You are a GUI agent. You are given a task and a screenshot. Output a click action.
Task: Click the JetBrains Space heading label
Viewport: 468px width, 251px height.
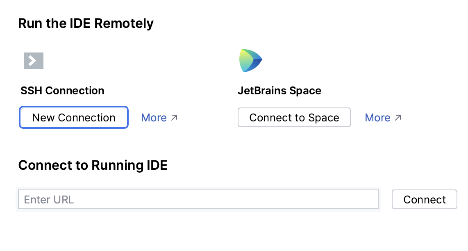[279, 91]
